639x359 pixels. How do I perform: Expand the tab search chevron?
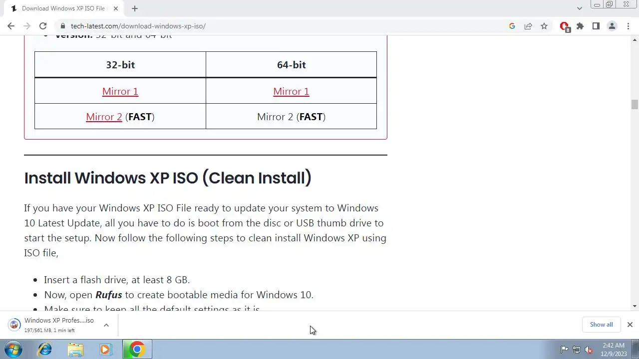click(580, 8)
